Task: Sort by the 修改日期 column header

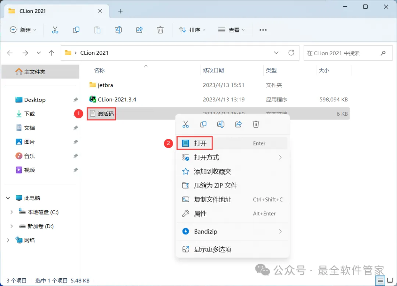Action: (x=213, y=70)
